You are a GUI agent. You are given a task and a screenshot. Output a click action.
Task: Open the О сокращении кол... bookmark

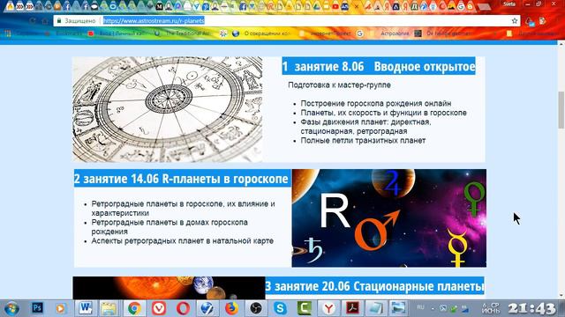[262, 33]
